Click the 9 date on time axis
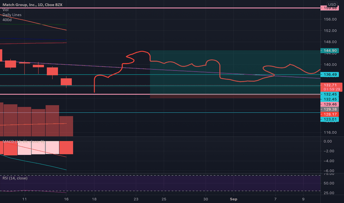 coord(303,199)
